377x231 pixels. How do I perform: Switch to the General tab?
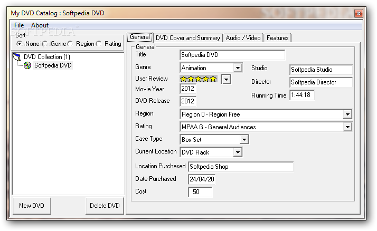coord(140,37)
